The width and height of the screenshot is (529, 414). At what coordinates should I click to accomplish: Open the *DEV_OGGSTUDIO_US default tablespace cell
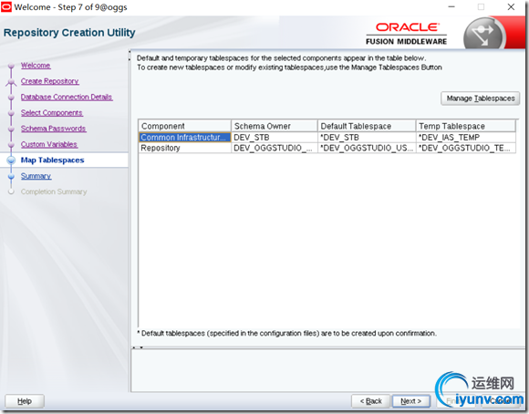pos(367,148)
